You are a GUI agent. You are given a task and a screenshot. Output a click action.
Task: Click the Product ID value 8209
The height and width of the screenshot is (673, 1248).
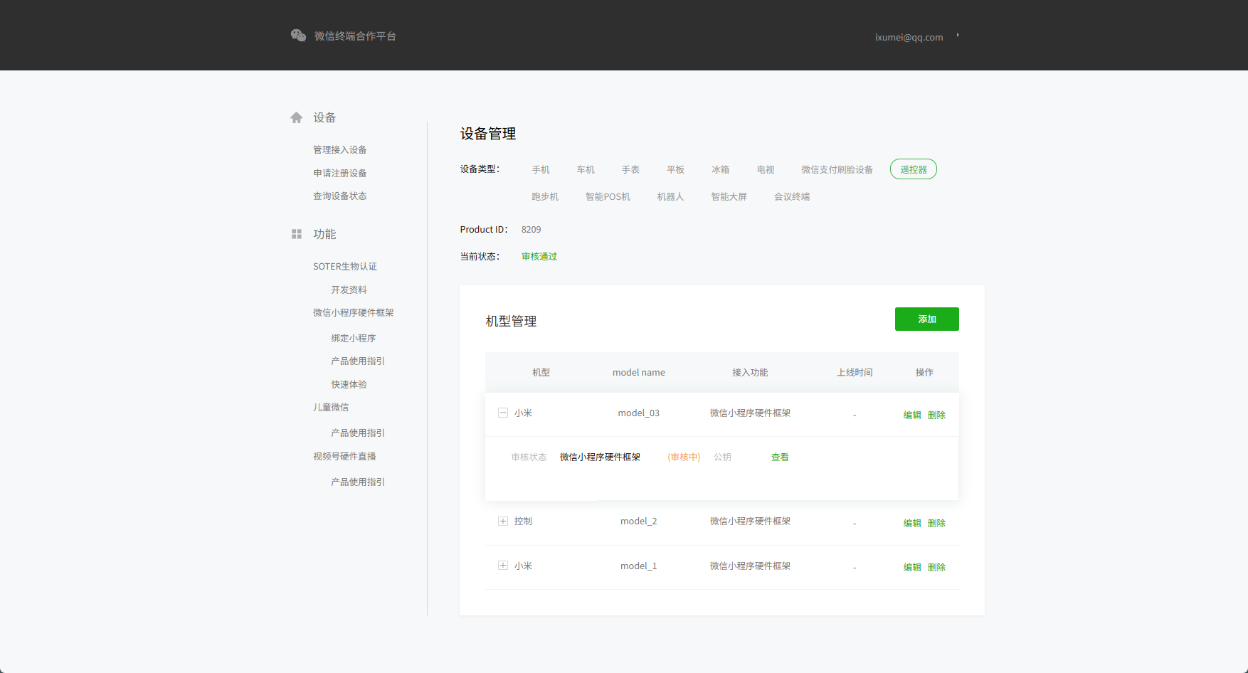click(531, 229)
